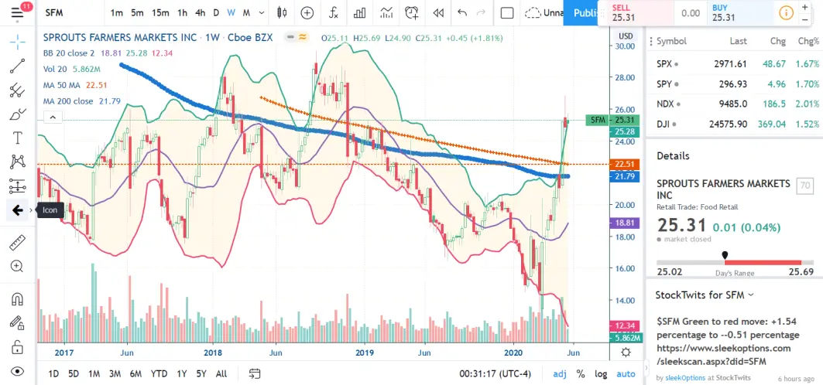Select All date range

[x=221, y=374]
